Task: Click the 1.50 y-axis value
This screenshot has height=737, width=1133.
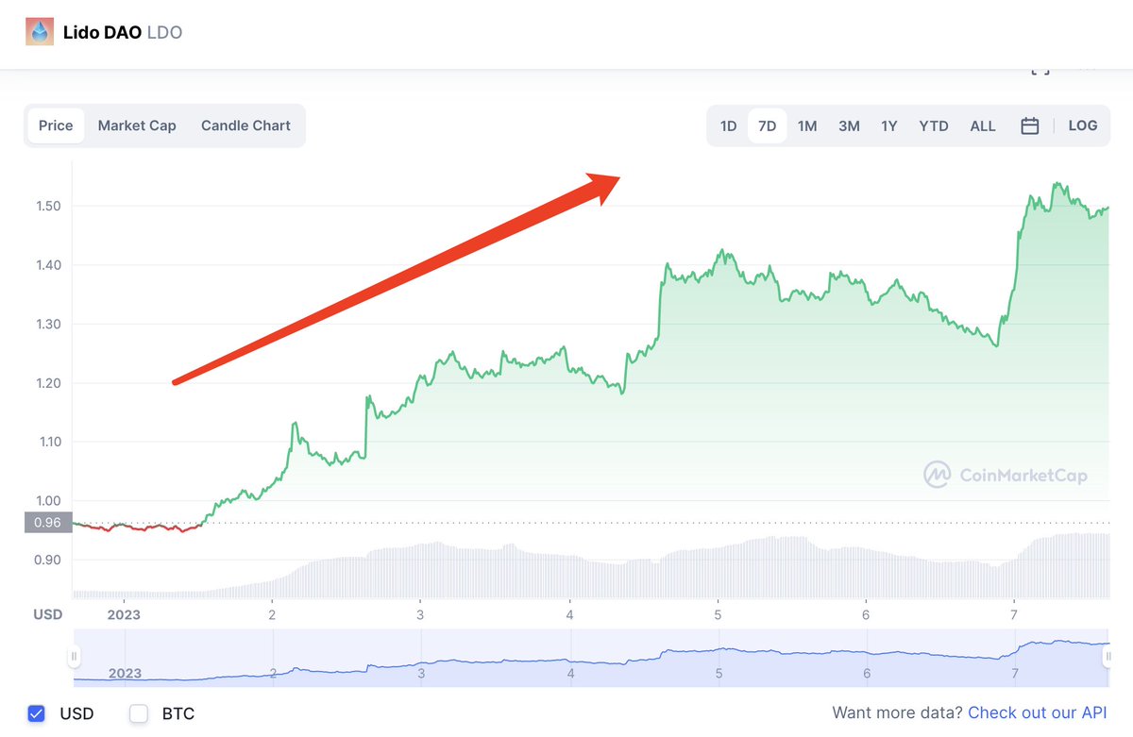Action: 46,206
